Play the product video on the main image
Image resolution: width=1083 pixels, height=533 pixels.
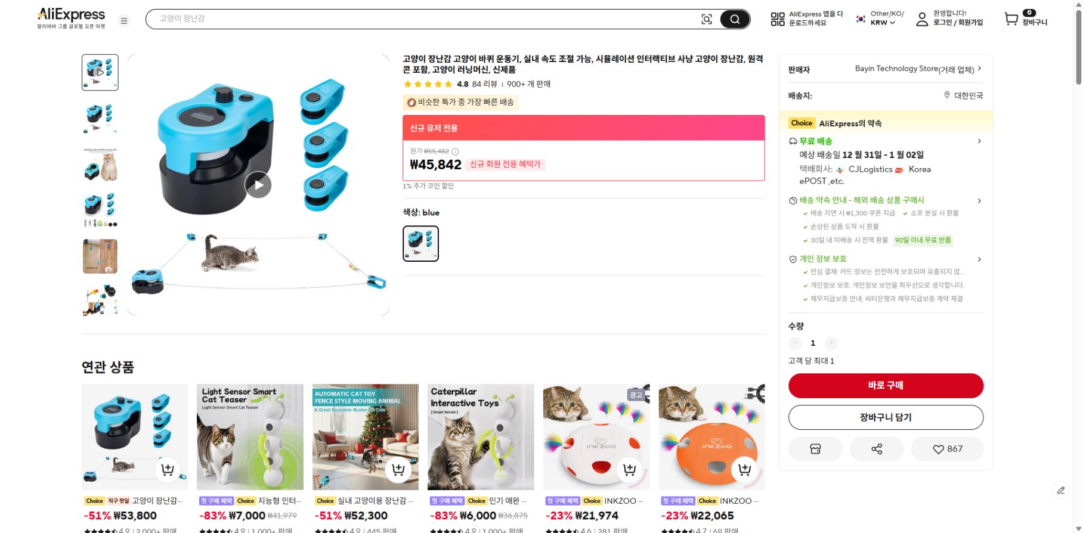click(258, 185)
